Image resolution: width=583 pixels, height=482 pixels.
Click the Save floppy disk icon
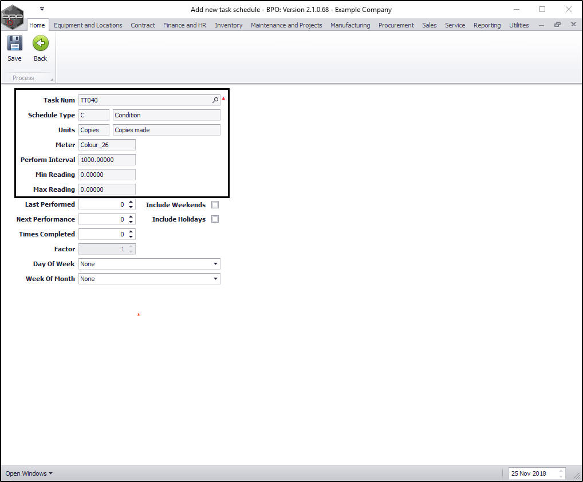pos(14,44)
